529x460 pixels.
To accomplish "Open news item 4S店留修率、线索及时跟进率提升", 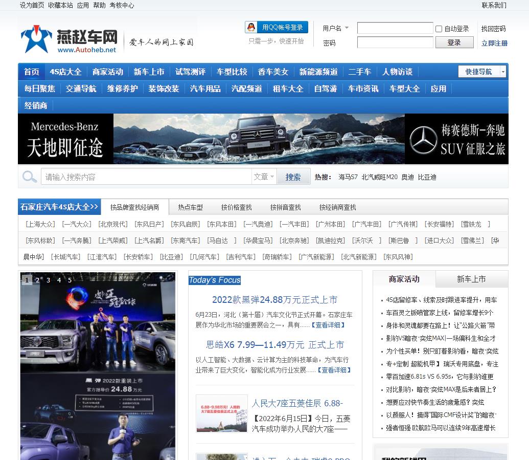I will coord(441,300).
